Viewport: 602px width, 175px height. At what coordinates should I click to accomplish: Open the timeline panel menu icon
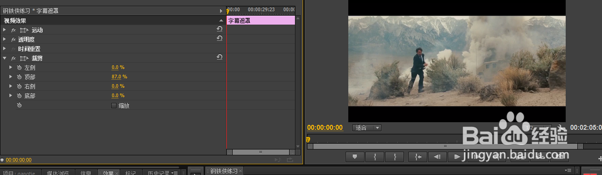click(568, 170)
